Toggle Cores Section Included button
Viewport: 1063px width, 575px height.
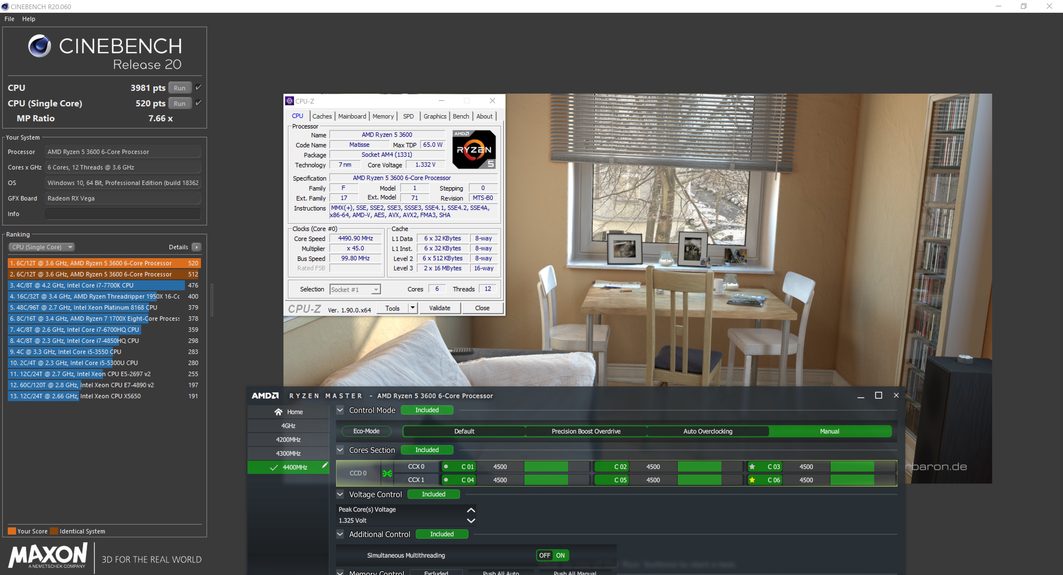[x=427, y=450]
